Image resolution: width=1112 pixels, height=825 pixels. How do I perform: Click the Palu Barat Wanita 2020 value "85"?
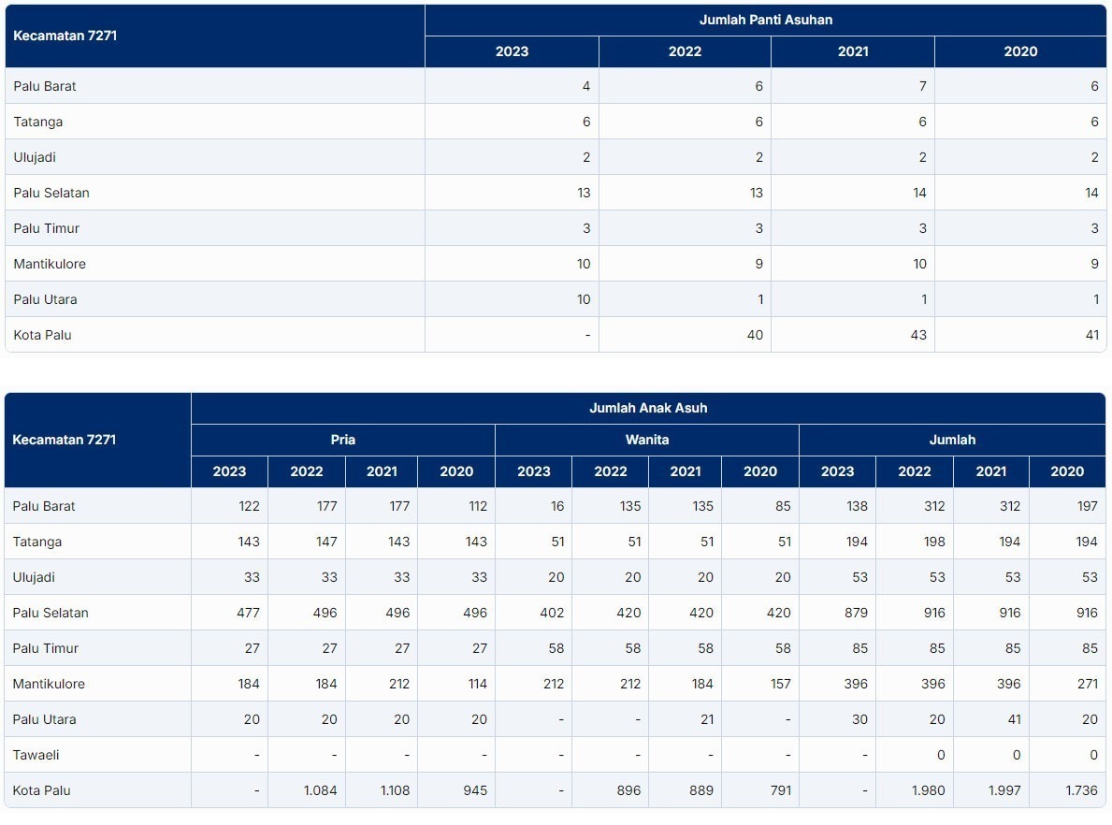783,506
